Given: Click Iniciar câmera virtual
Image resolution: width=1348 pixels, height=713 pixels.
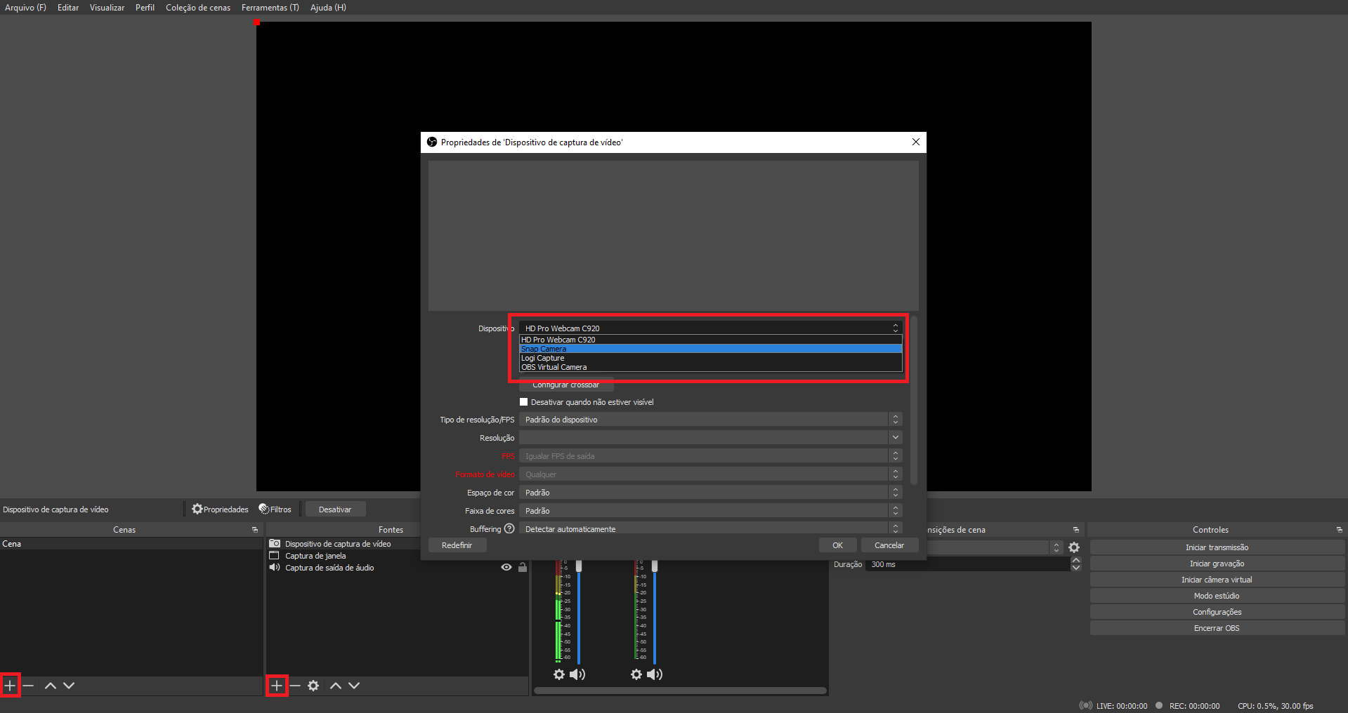Looking at the screenshot, I should click(x=1217, y=580).
